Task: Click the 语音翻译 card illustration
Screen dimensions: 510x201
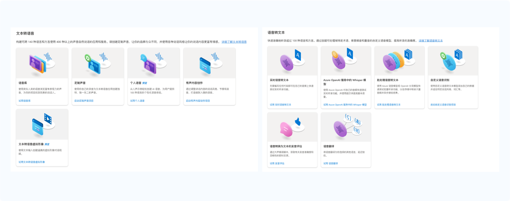Action: pos(346,127)
